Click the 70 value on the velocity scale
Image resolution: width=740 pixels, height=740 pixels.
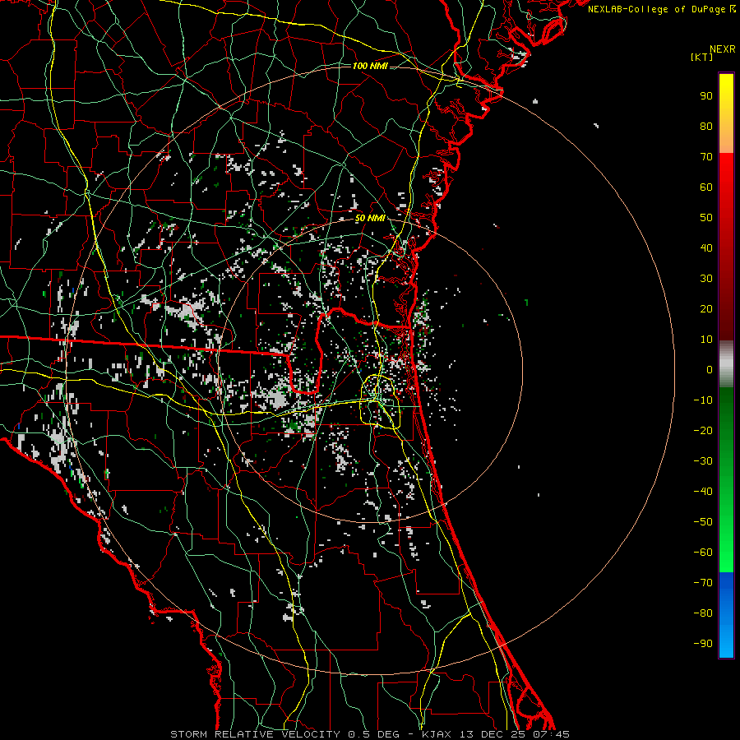pos(706,157)
